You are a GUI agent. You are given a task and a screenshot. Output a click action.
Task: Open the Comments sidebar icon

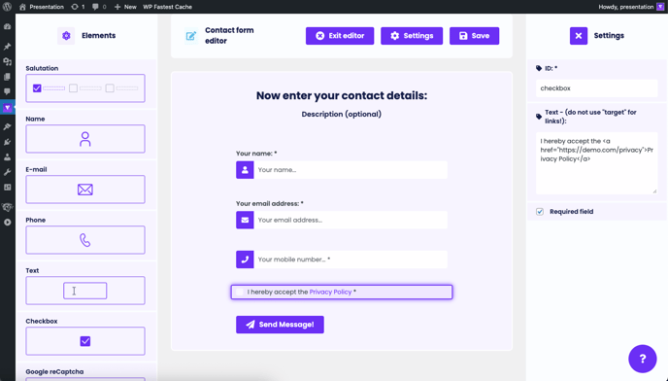7,91
